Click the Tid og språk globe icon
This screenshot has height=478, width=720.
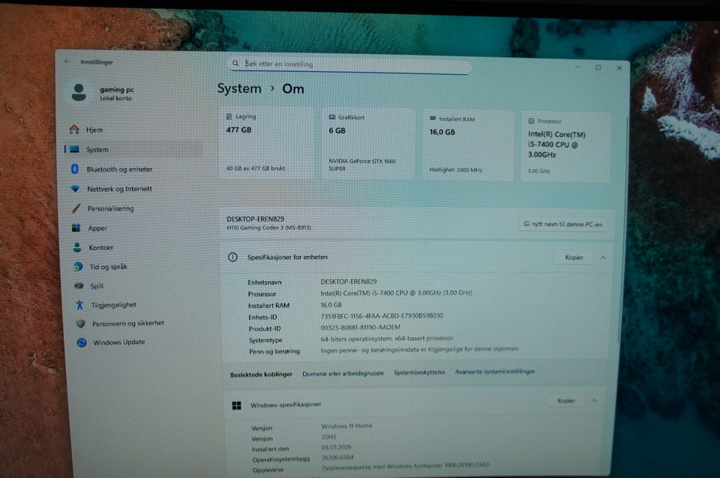pyautogui.click(x=78, y=267)
